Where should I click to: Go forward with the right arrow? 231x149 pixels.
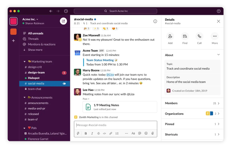(x=58, y=11)
